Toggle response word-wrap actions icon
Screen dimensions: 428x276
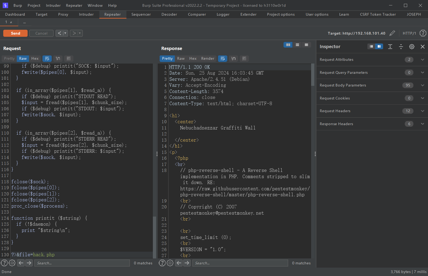(223, 58)
